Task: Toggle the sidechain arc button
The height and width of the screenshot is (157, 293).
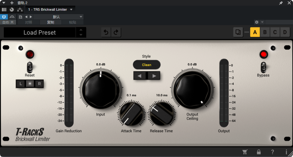Action: [12, 17]
